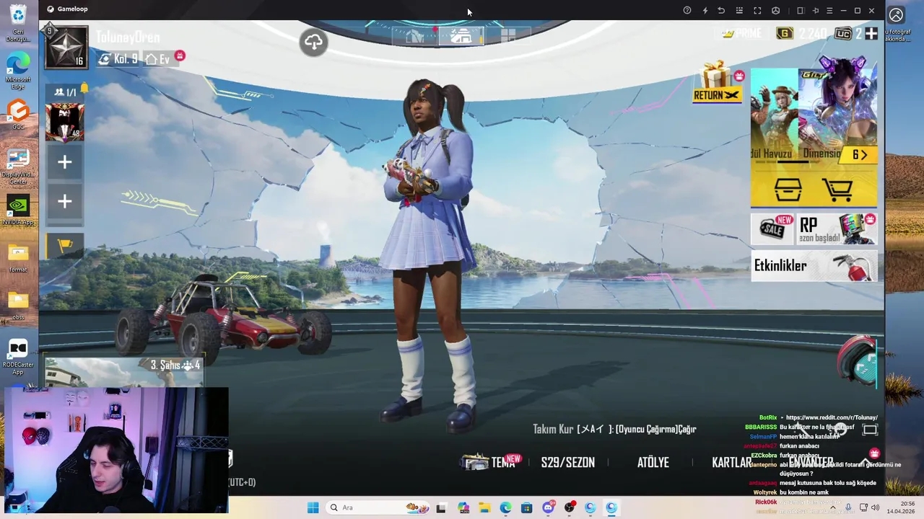Image resolution: width=924 pixels, height=519 pixels.
Task: Open the S29/SEZON menu item
Action: point(568,463)
